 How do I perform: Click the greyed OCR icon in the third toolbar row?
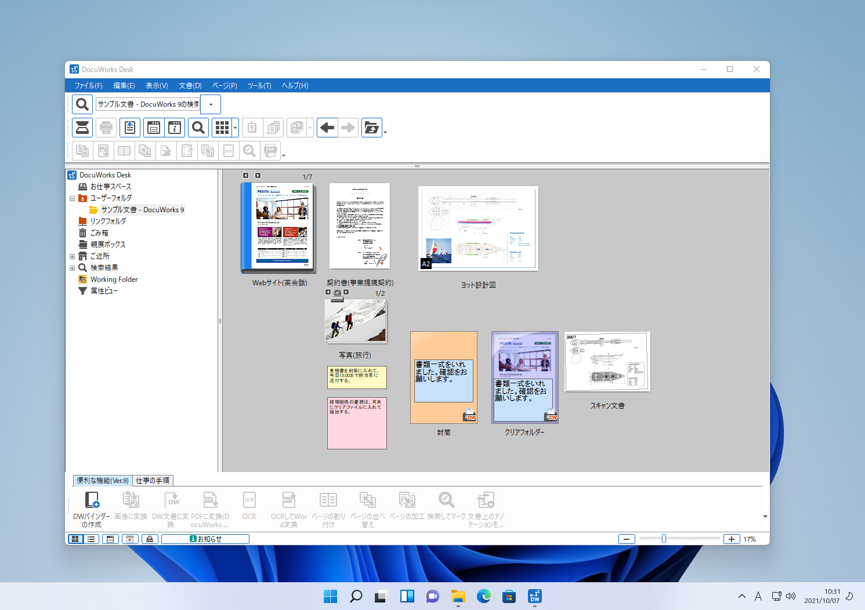229,151
